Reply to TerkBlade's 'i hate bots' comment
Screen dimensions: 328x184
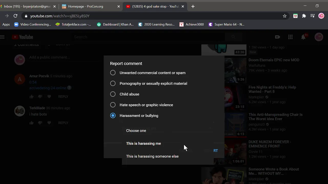pos(63,123)
